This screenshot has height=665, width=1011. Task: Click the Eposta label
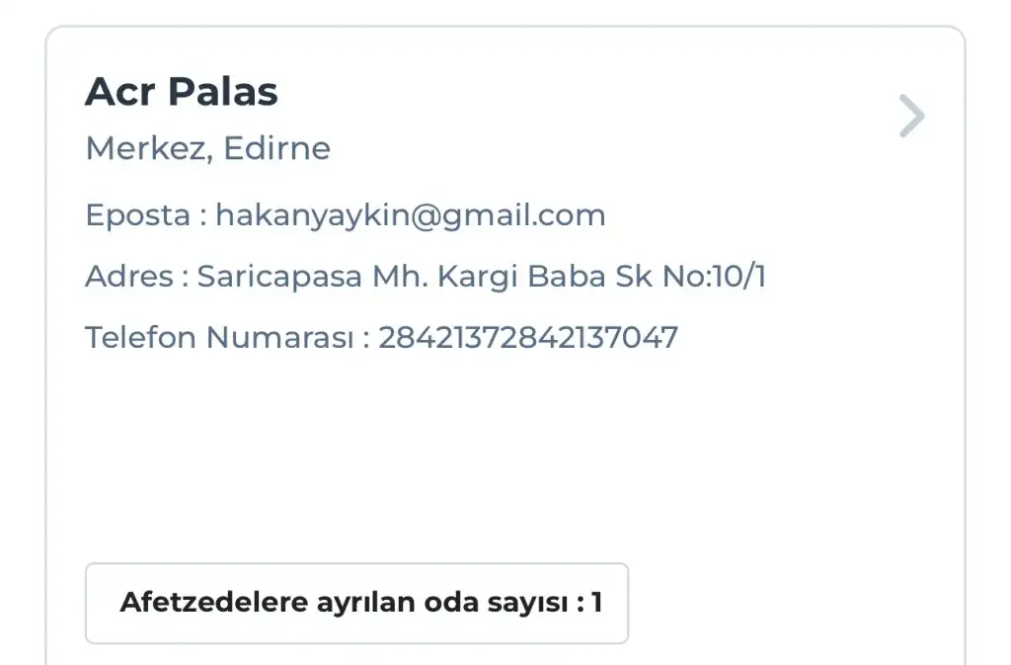click(x=139, y=215)
